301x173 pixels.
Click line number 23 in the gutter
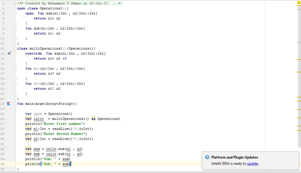2,104
